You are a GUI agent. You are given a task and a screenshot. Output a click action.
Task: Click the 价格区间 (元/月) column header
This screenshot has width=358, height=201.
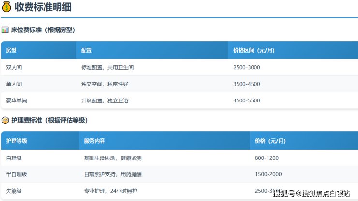(254, 50)
